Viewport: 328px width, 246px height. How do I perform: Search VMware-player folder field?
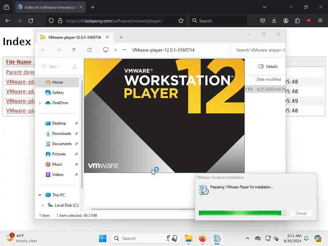click(259, 50)
